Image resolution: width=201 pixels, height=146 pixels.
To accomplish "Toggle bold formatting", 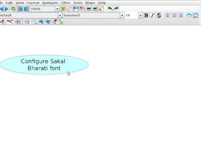I will pos(146,15).
